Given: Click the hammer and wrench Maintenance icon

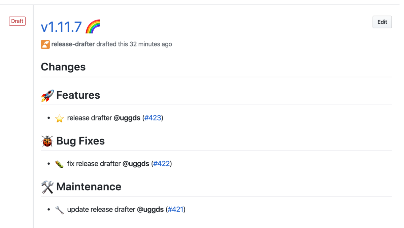Looking at the screenshot, I should tap(47, 187).
